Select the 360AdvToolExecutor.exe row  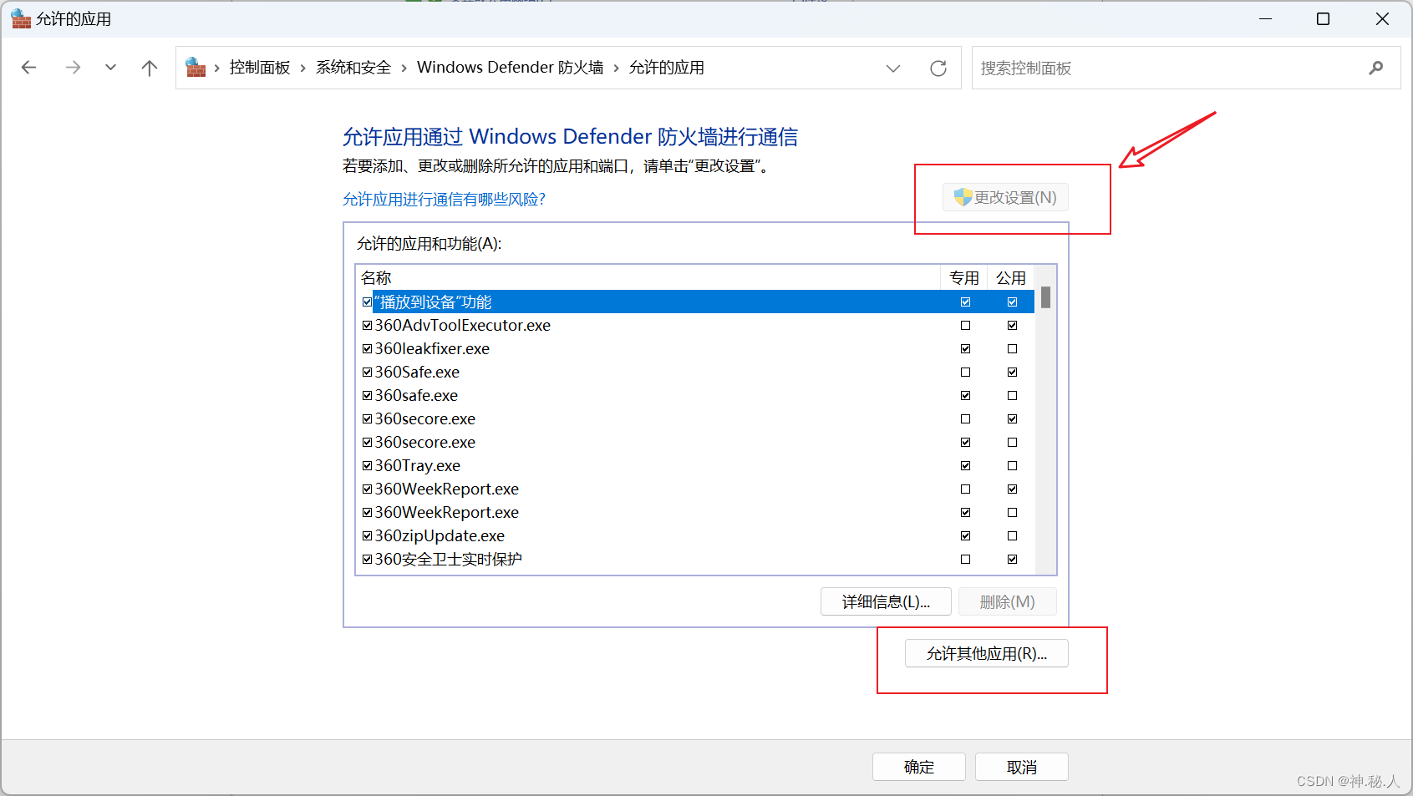[695, 325]
